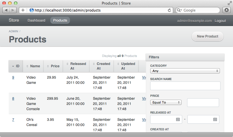The height and width of the screenshot is (137, 233).
Task: Sort the table by Name column
Action: [x=33, y=66]
